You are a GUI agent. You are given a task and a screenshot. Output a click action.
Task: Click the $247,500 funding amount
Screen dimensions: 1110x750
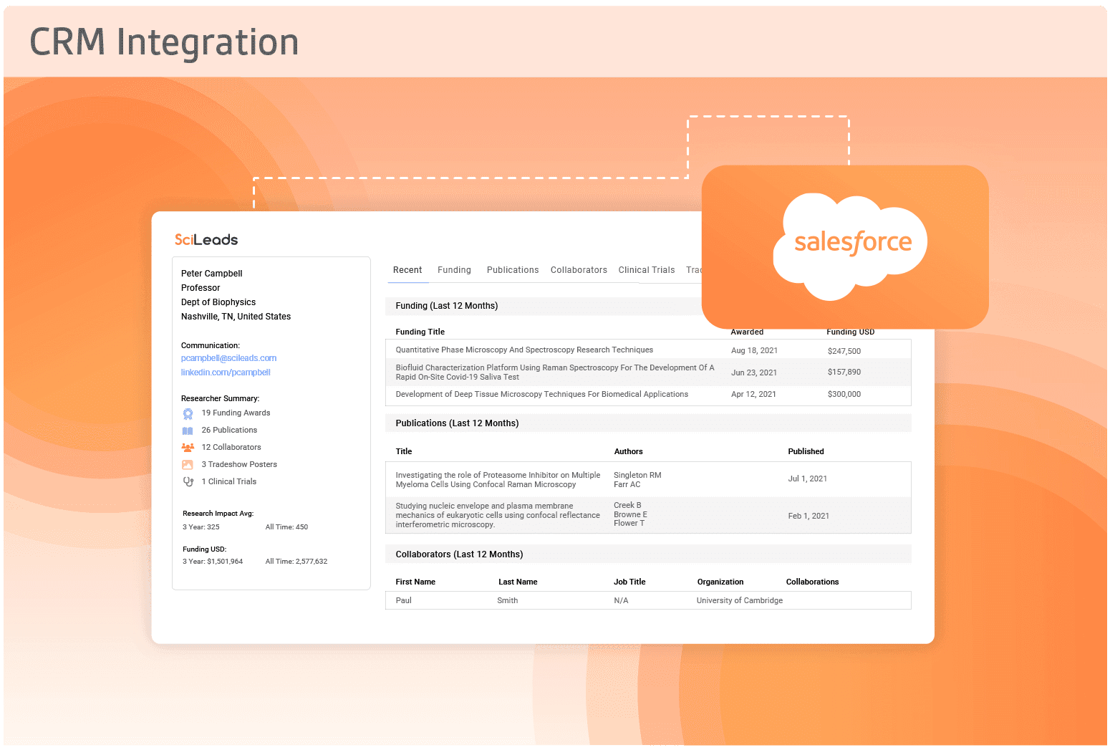click(x=844, y=351)
